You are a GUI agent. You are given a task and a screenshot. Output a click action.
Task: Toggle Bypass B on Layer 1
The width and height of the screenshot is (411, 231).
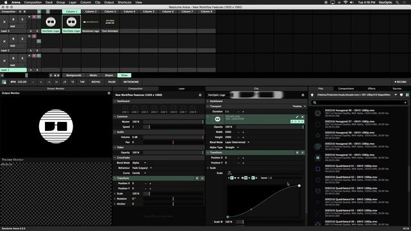pyautogui.click(x=13, y=58)
